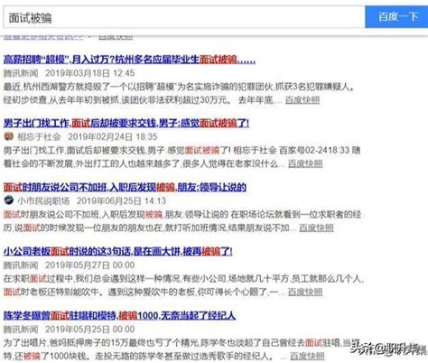Image resolution: width=428 pixels, height=363 pixels.
Task: Open 百度快照 link for the 陈学冬 result
Action: pos(307,356)
